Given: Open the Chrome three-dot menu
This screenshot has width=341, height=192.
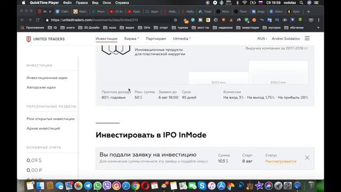Looking at the screenshot, I should pyautogui.click(x=319, y=20).
